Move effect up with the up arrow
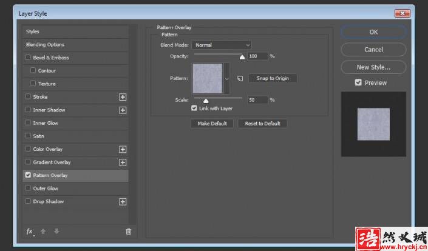428x251 pixels. coord(43,232)
